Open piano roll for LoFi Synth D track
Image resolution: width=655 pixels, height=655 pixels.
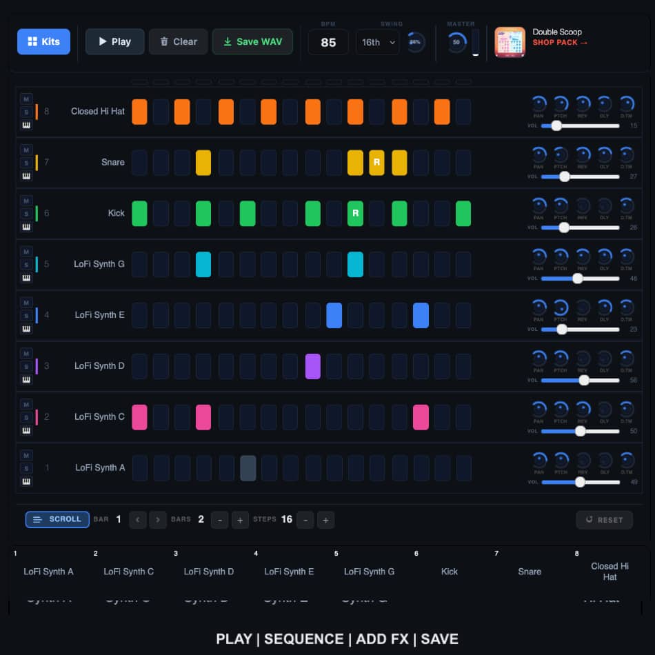point(26,380)
